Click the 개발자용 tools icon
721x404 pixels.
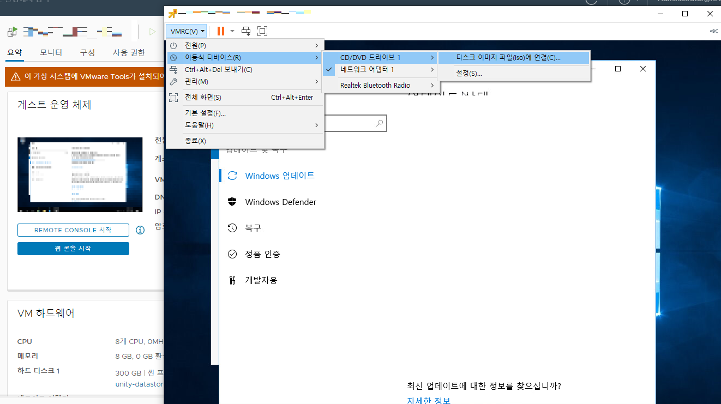point(232,280)
